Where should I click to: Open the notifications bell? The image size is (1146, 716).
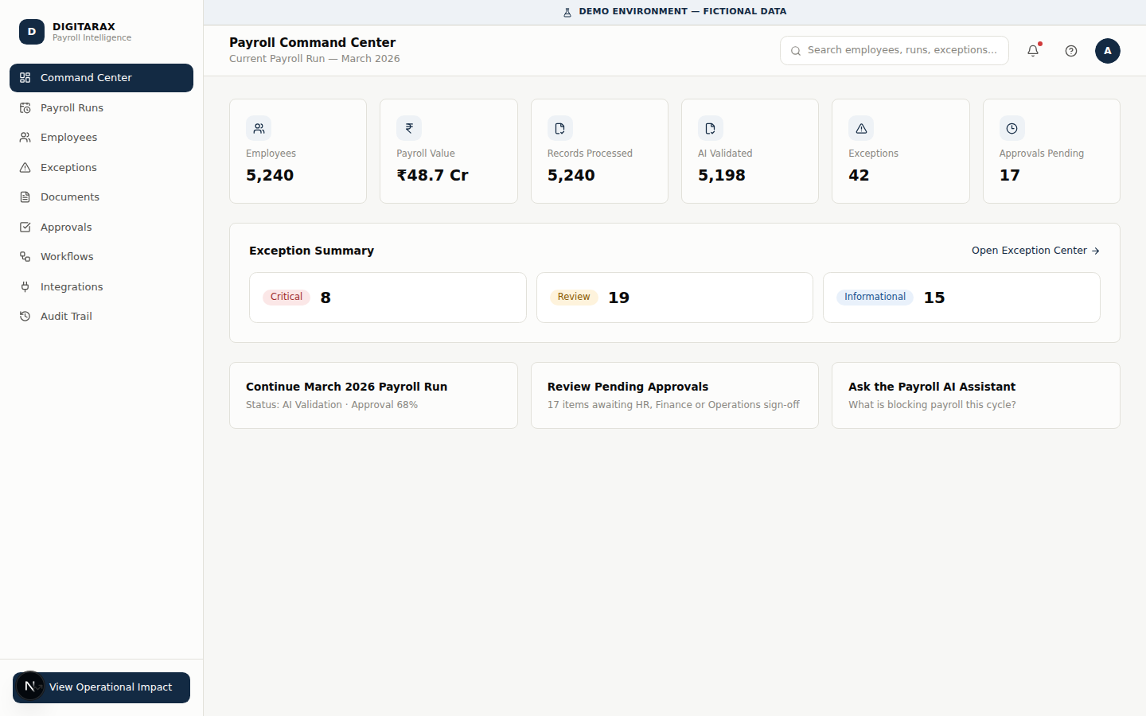[1033, 50]
